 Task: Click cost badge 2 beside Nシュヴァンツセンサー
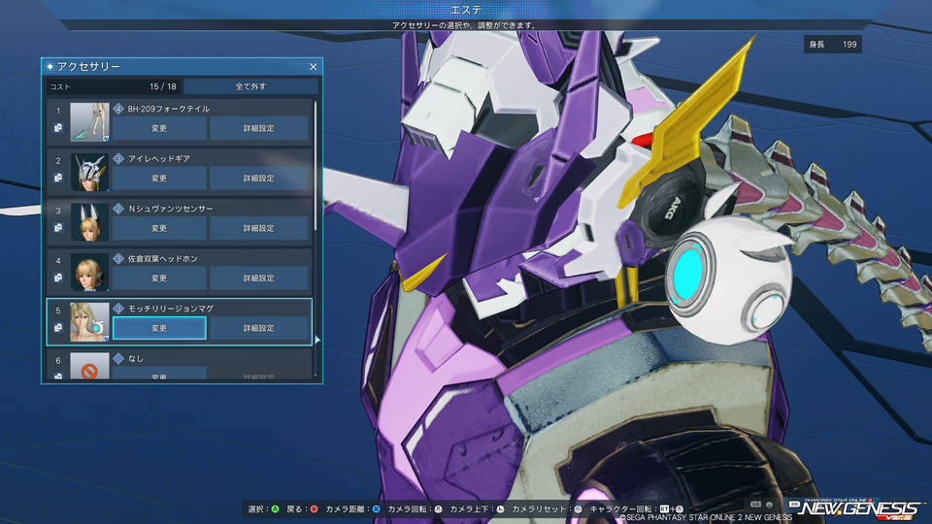tap(118, 209)
